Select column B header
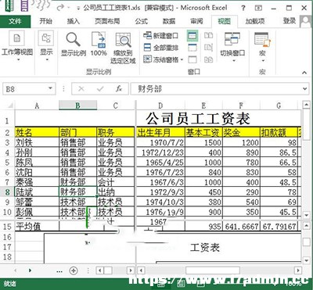Screen dimensions: 313x290 click(77, 106)
